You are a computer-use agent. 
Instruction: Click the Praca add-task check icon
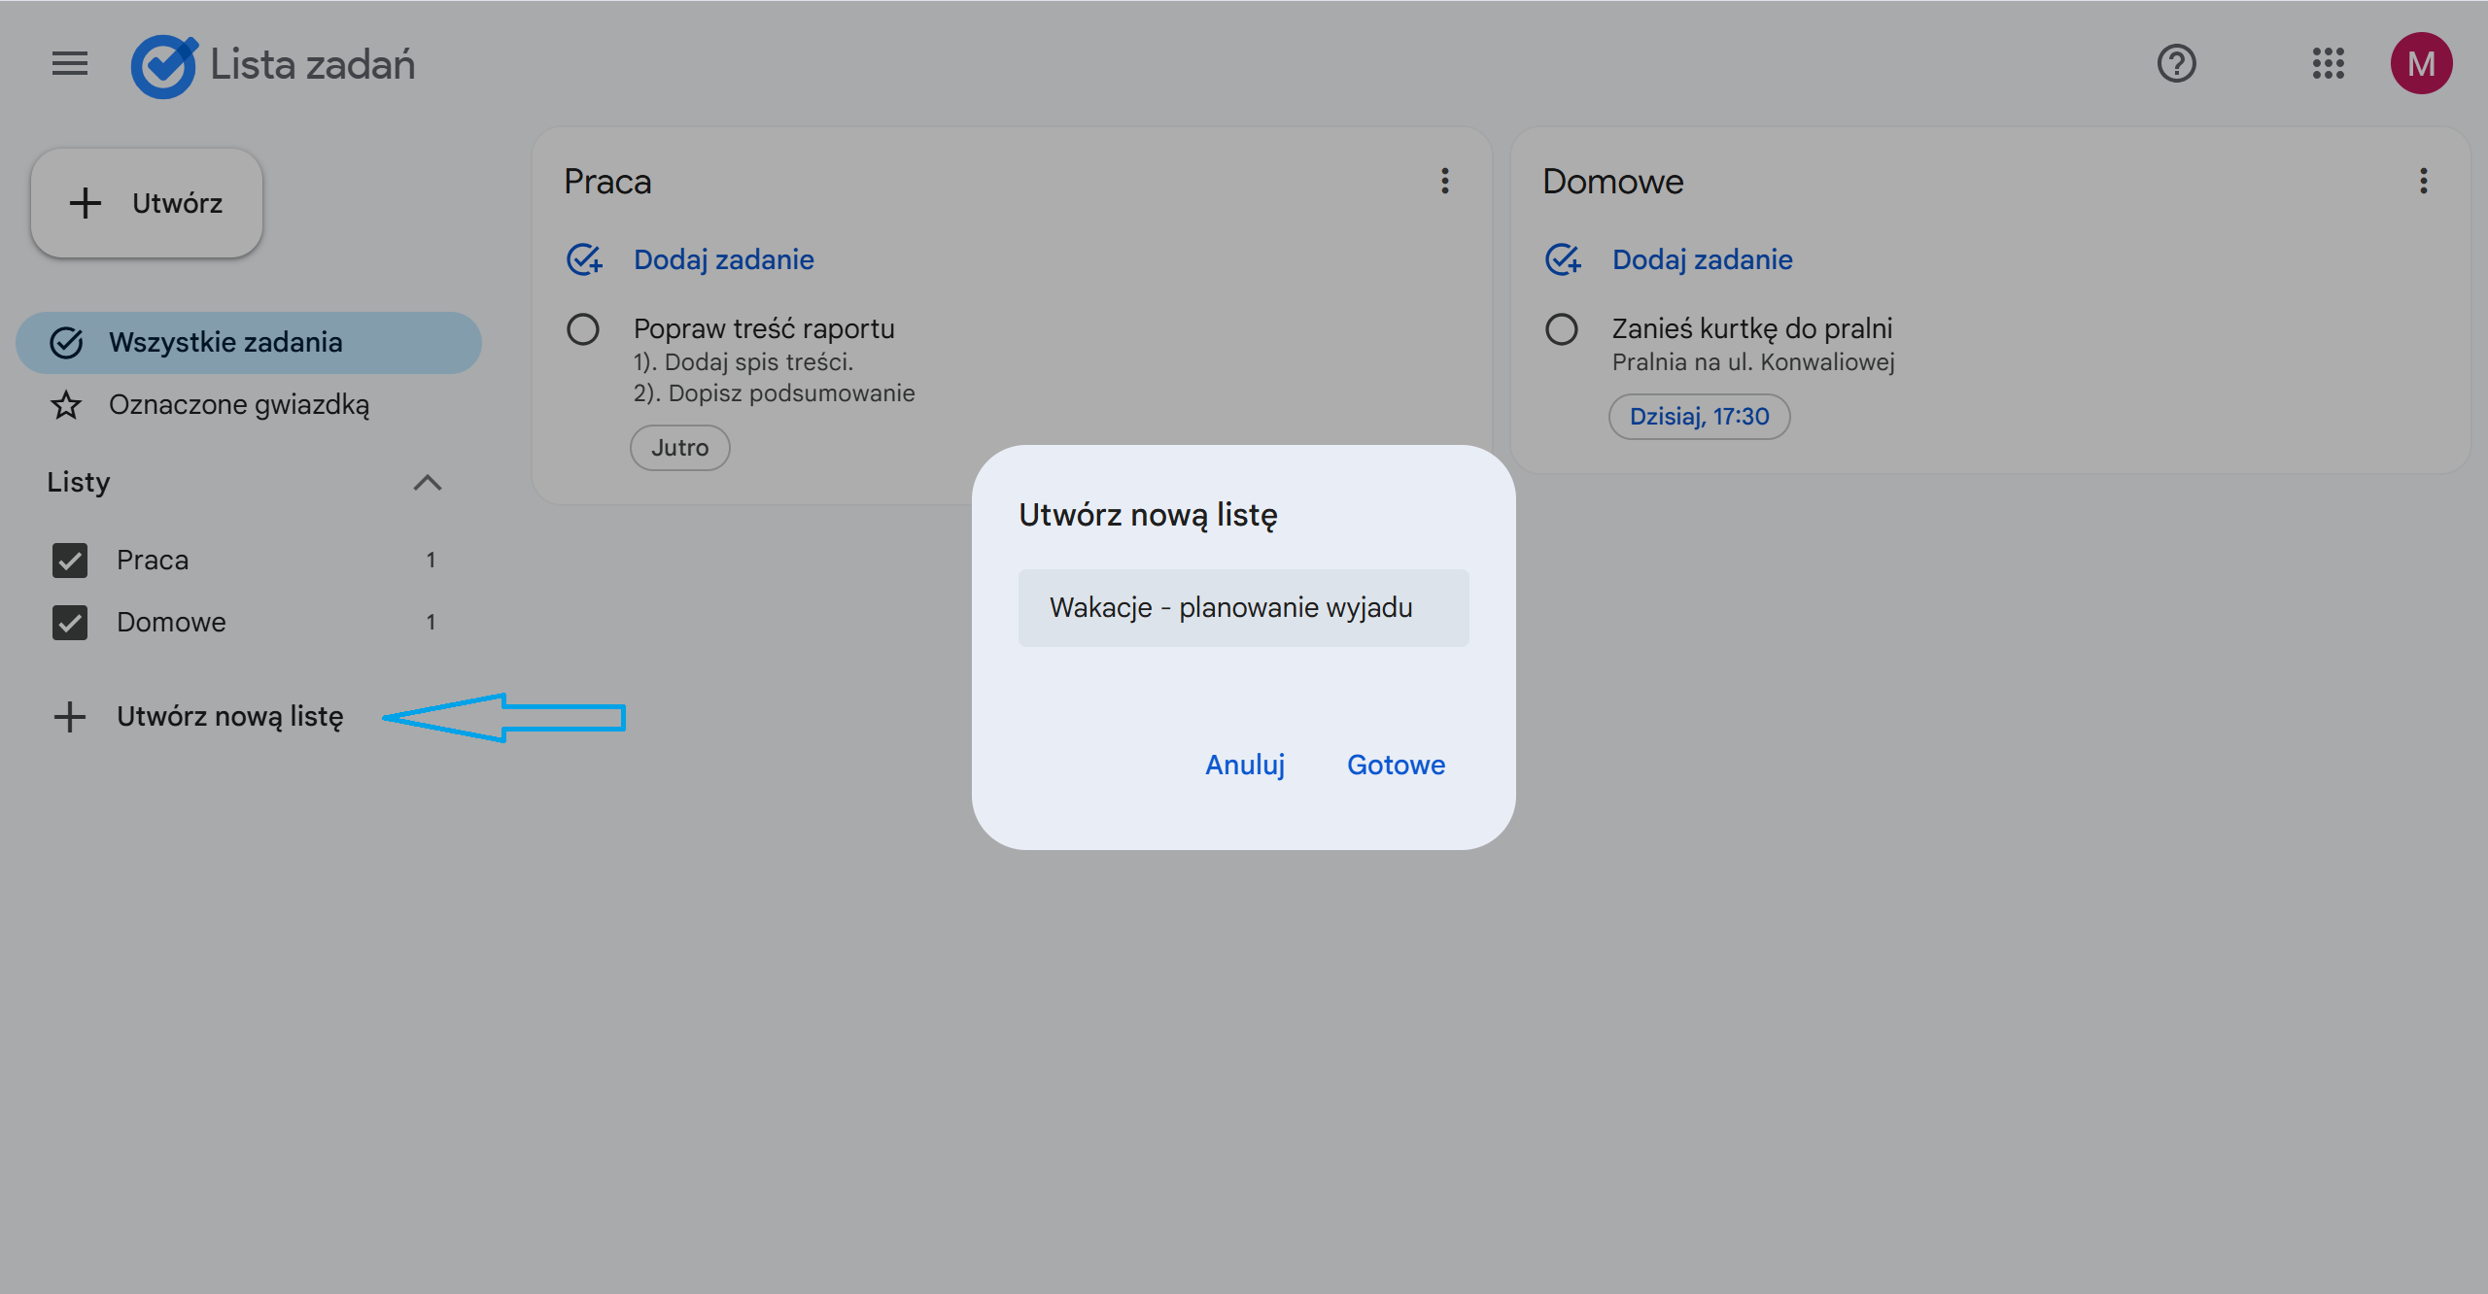pyautogui.click(x=584, y=259)
